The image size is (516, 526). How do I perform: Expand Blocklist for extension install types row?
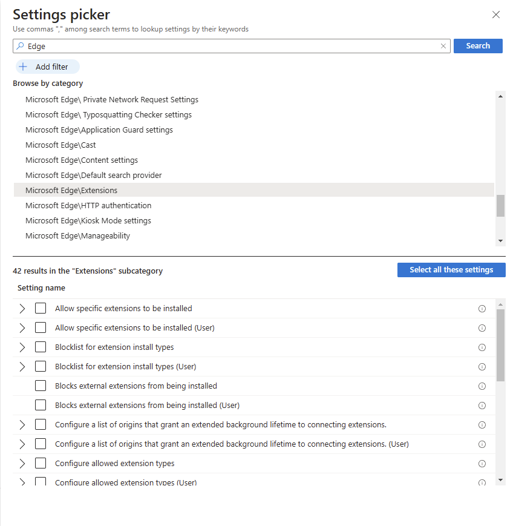(22, 347)
